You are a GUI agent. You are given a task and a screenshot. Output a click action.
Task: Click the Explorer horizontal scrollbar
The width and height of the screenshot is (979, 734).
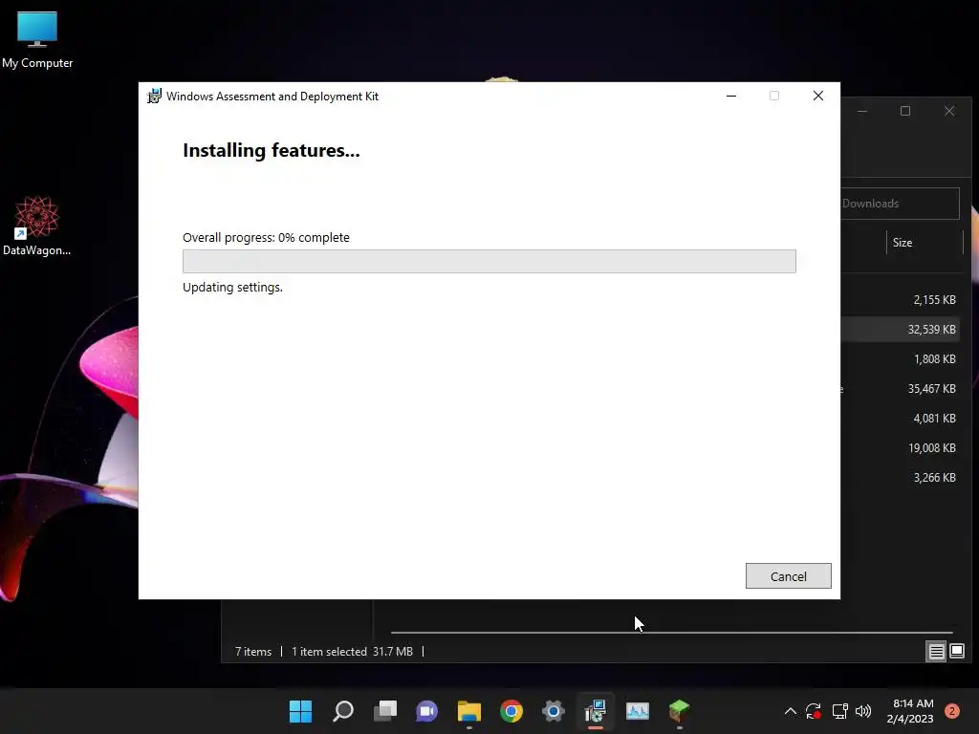[671, 633]
